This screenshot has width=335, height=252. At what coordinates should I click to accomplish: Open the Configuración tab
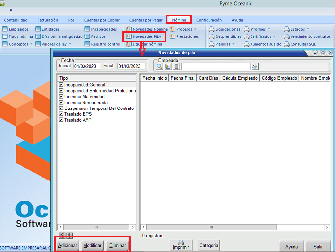coord(209,20)
